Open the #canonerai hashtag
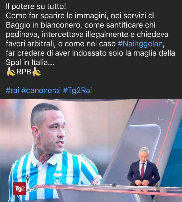Image resolution: width=182 pixels, height=202 pixels. [x=41, y=90]
